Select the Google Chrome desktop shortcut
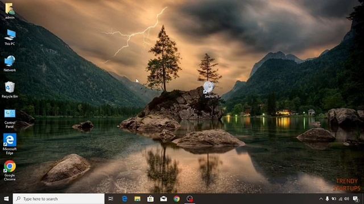The image size is (364, 204). [10, 171]
